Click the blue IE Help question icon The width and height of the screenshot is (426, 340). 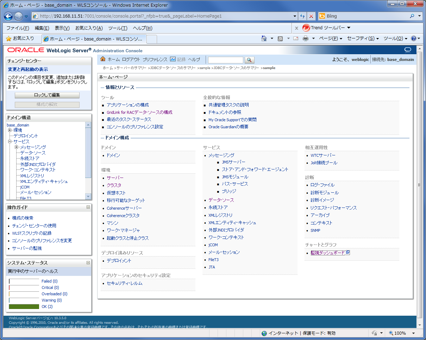click(x=414, y=38)
